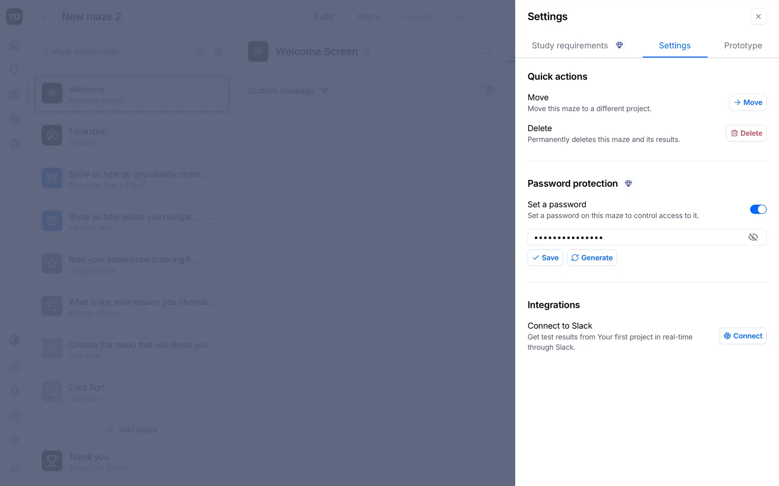
Task: Toggle the Custom message switch
Action: click(486, 91)
